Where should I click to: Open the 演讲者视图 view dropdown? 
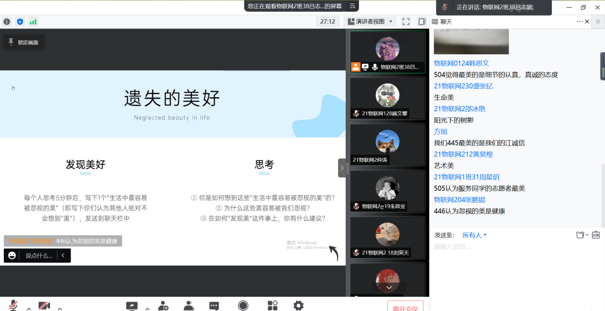point(370,21)
